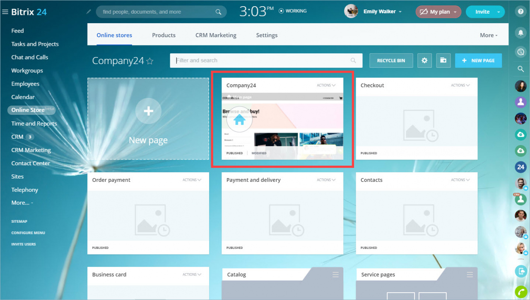
Task: Click Emily Walker's avatar photo
Action: pyautogui.click(x=351, y=11)
